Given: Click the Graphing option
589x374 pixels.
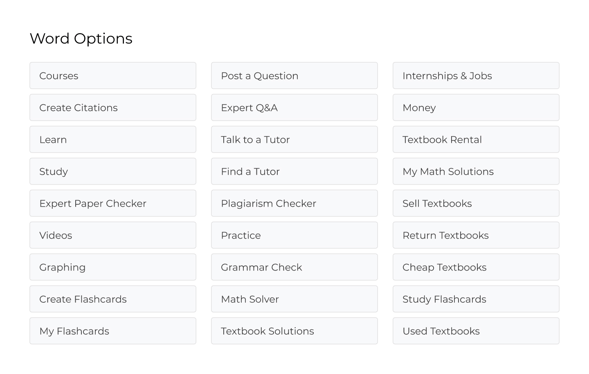Looking at the screenshot, I should 112,267.
